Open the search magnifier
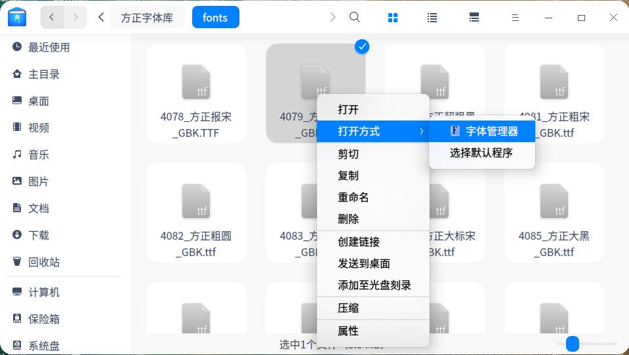Image resolution: width=629 pixels, height=355 pixels. click(x=355, y=17)
